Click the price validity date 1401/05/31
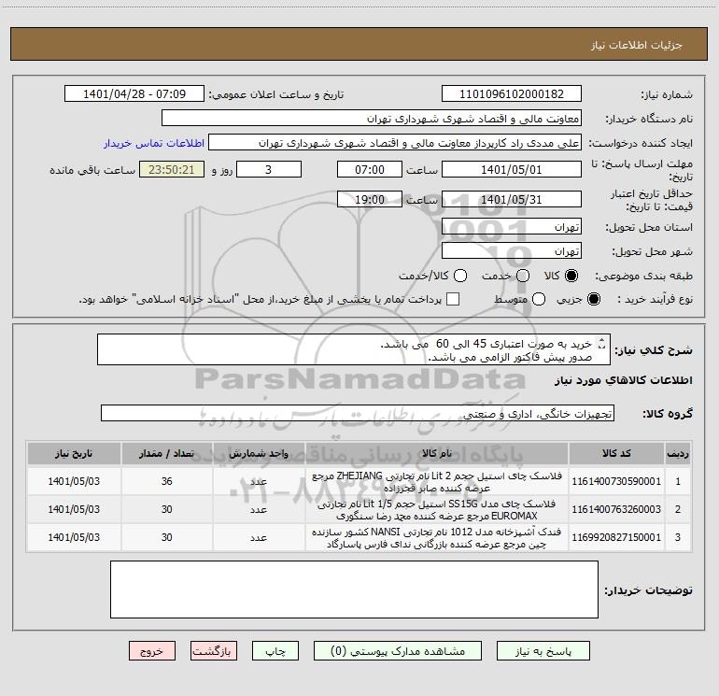Image resolution: width=719 pixels, height=696 pixels. (x=512, y=199)
